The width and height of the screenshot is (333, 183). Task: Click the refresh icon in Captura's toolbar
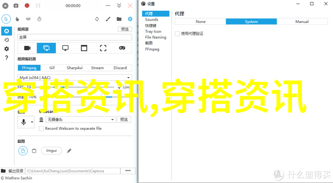(x=97, y=19)
